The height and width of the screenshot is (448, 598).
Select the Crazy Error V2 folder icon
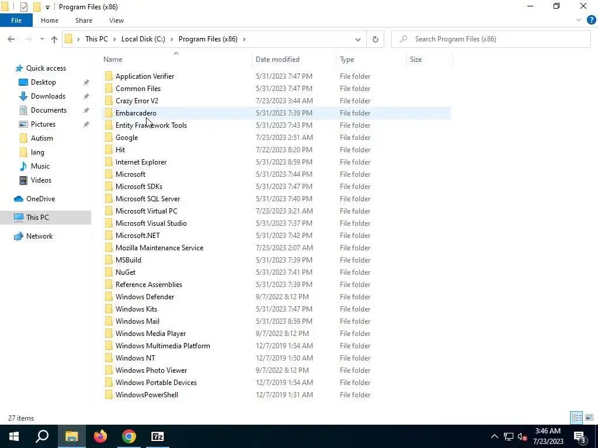coord(109,100)
